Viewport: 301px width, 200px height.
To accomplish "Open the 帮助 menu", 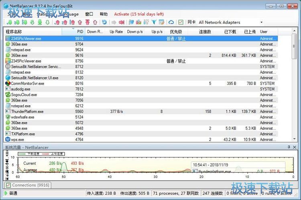I will coord(104,14).
